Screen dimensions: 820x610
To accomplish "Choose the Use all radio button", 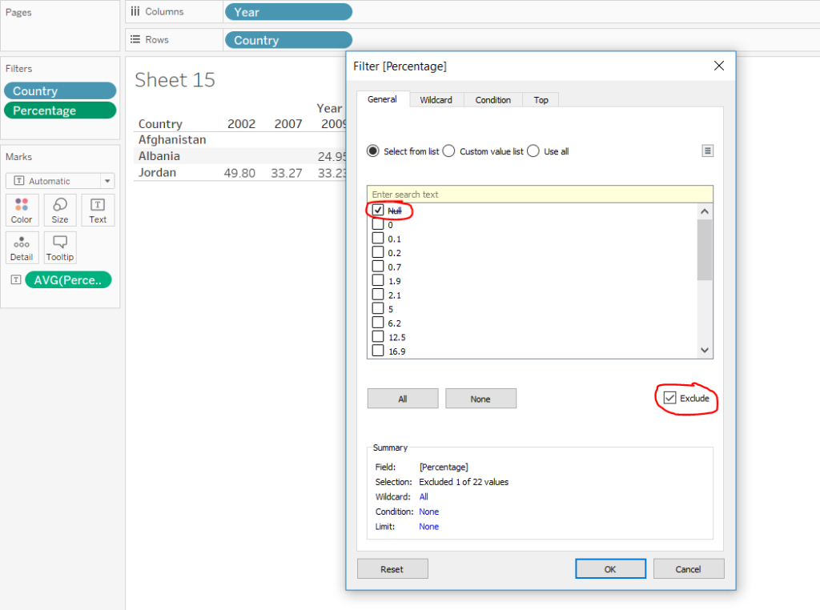I will click(533, 151).
